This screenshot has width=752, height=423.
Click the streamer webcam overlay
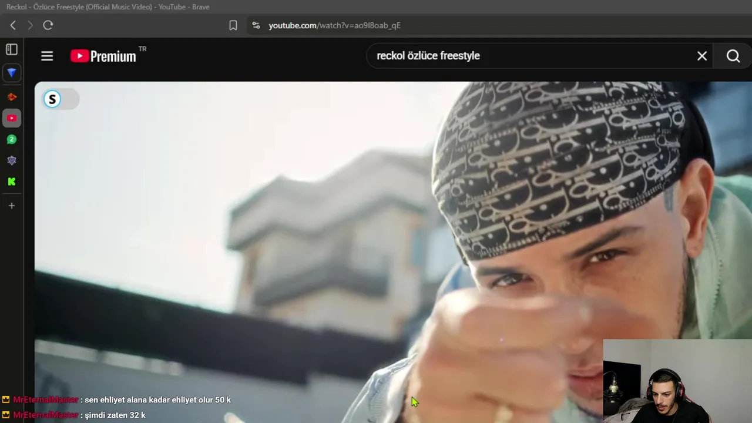[677, 381]
